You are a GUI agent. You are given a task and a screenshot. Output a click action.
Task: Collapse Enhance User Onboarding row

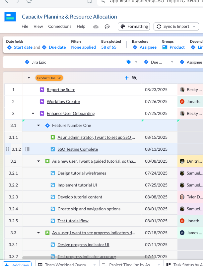(x=33, y=114)
